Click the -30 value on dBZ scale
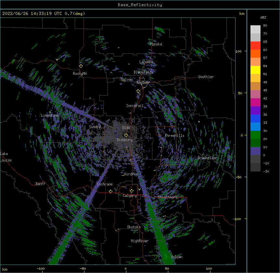280x273 pixels. pos(266,171)
